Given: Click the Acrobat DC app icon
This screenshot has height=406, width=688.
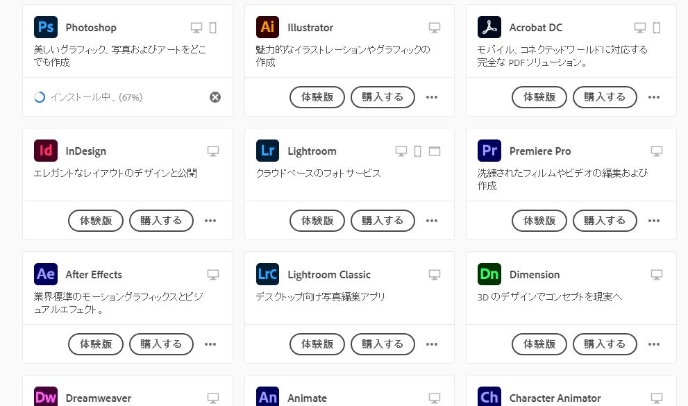Looking at the screenshot, I should [489, 27].
